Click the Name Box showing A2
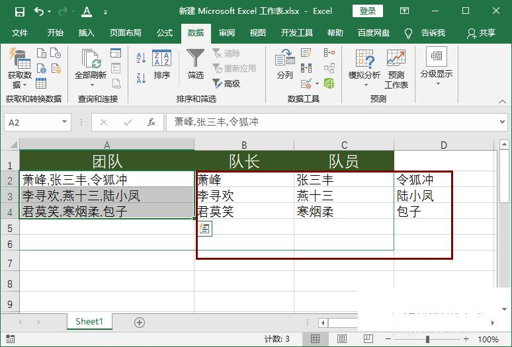Image resolution: width=512 pixels, height=347 pixels. coord(32,122)
